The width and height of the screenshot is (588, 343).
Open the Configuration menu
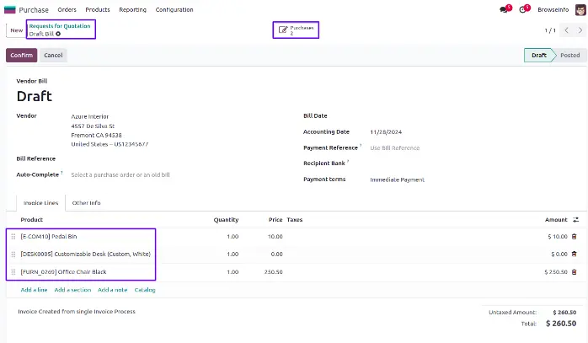click(173, 10)
